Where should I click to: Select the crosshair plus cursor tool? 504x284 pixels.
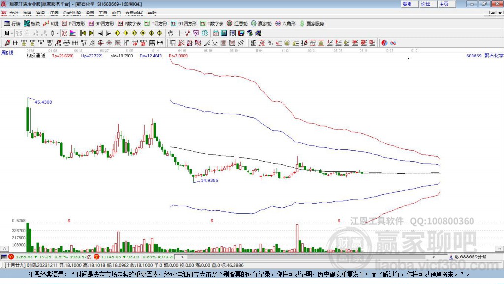179,33
